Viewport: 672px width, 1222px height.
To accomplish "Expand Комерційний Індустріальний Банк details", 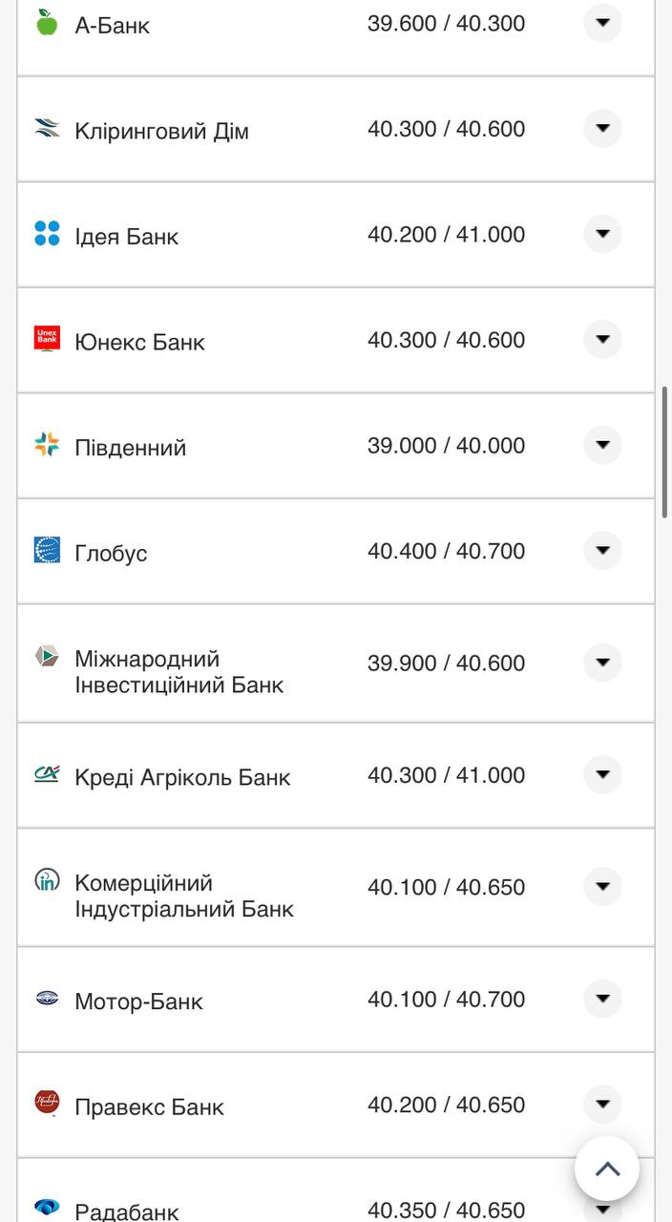I will 602,887.
